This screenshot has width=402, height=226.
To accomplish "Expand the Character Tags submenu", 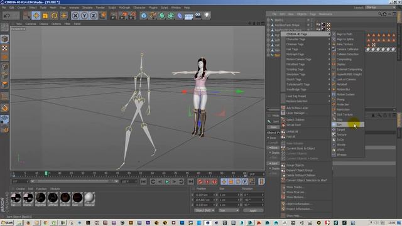I will [306, 39].
